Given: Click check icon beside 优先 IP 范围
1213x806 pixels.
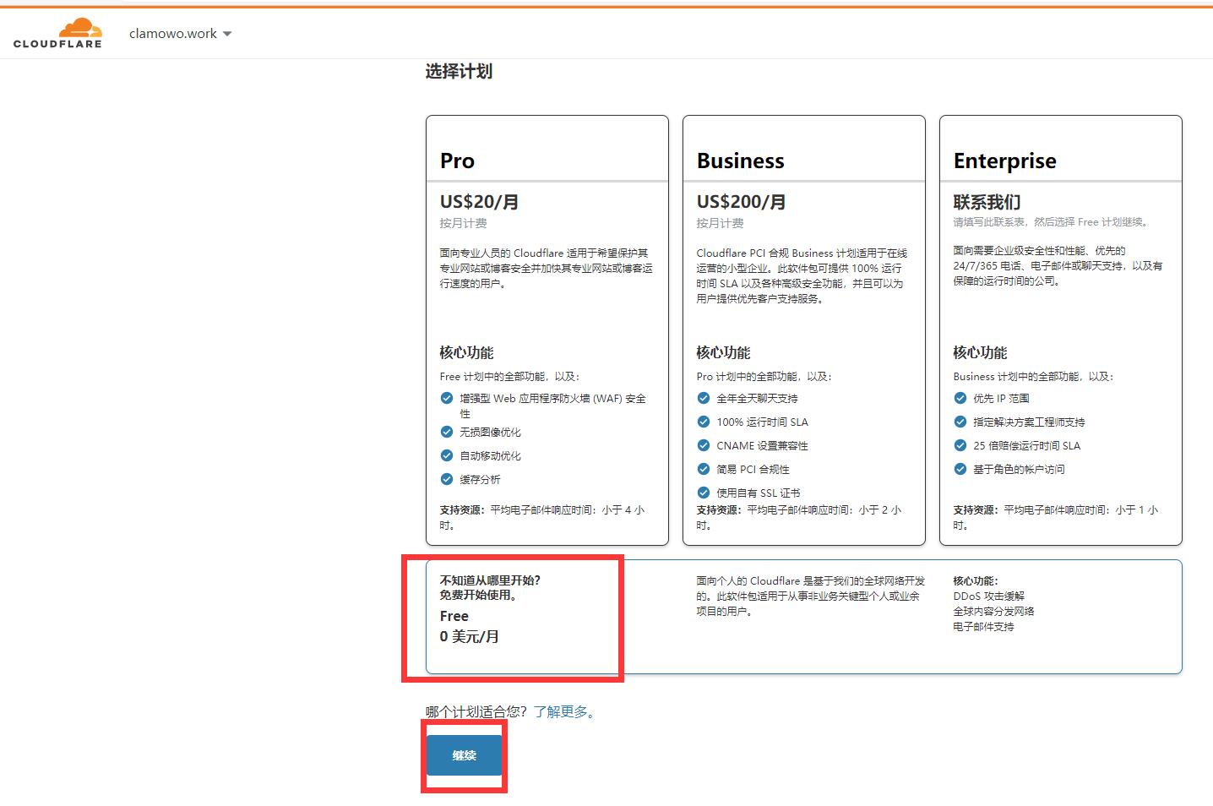Looking at the screenshot, I should click(960, 398).
